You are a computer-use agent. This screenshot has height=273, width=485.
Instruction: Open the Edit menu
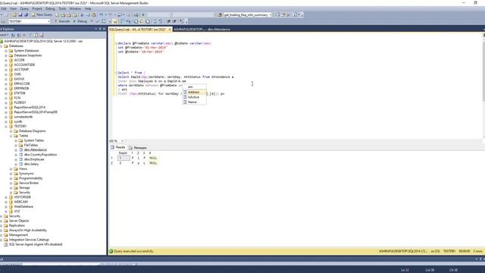click(x=4, y=8)
